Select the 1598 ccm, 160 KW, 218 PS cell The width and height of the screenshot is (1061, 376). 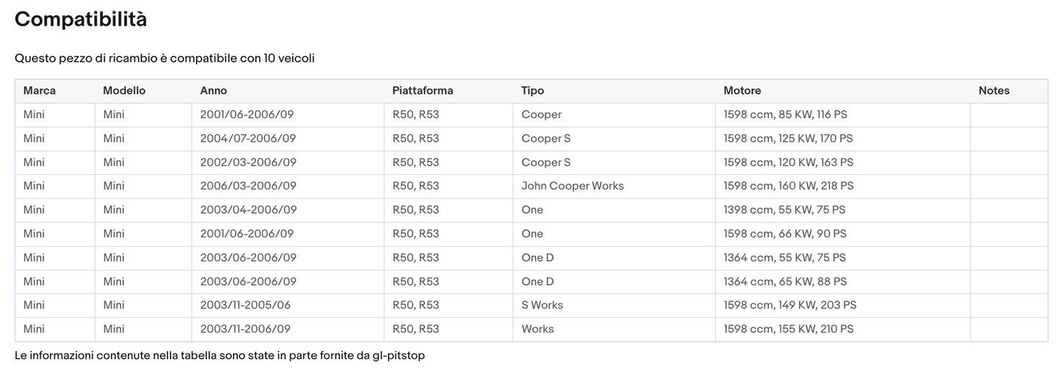point(788,186)
